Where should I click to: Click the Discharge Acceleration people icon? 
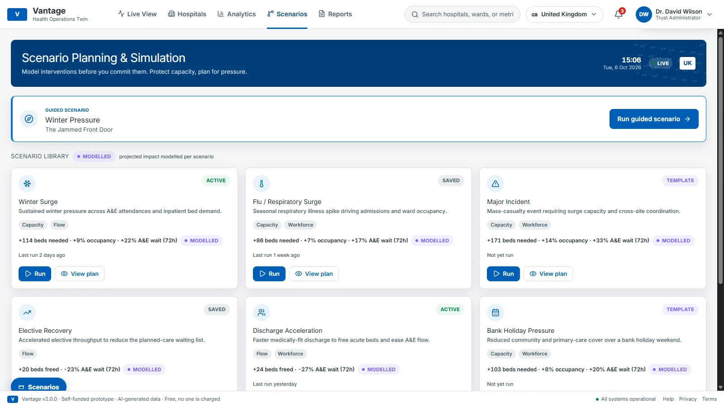click(x=262, y=312)
